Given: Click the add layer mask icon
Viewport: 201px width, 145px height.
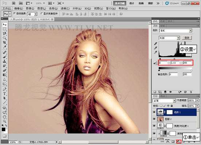Looking at the screenshot, I should point(173,141).
